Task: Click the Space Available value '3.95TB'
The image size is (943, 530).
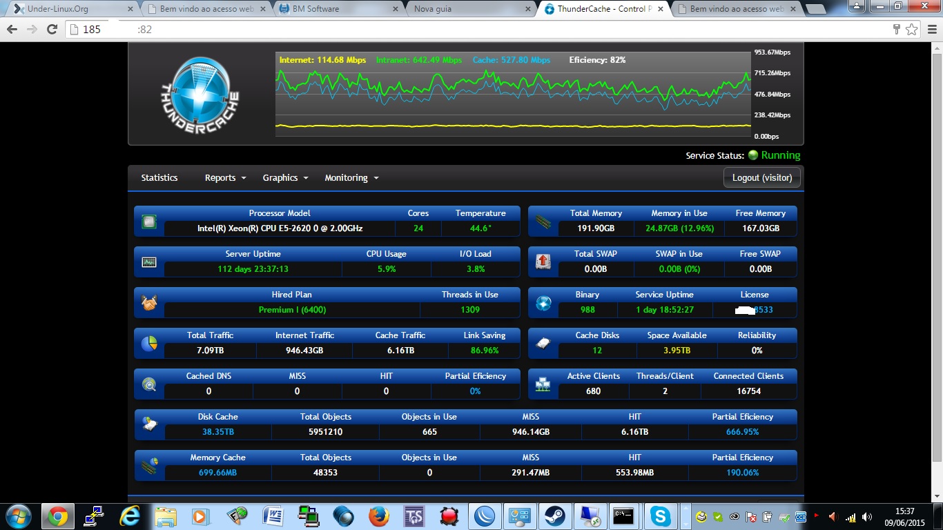Action: 677,351
